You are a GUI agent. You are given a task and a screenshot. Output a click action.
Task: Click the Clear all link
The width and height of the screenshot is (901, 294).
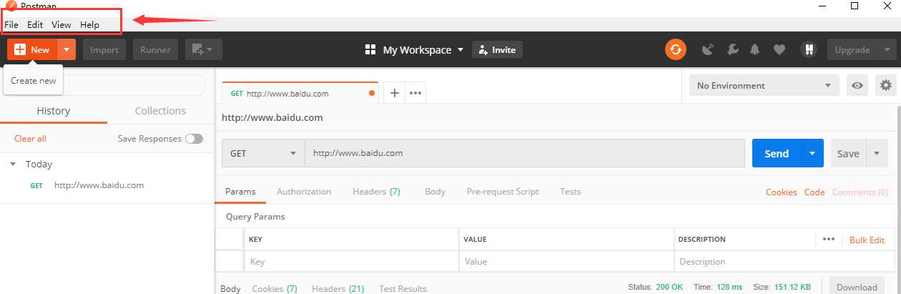30,138
